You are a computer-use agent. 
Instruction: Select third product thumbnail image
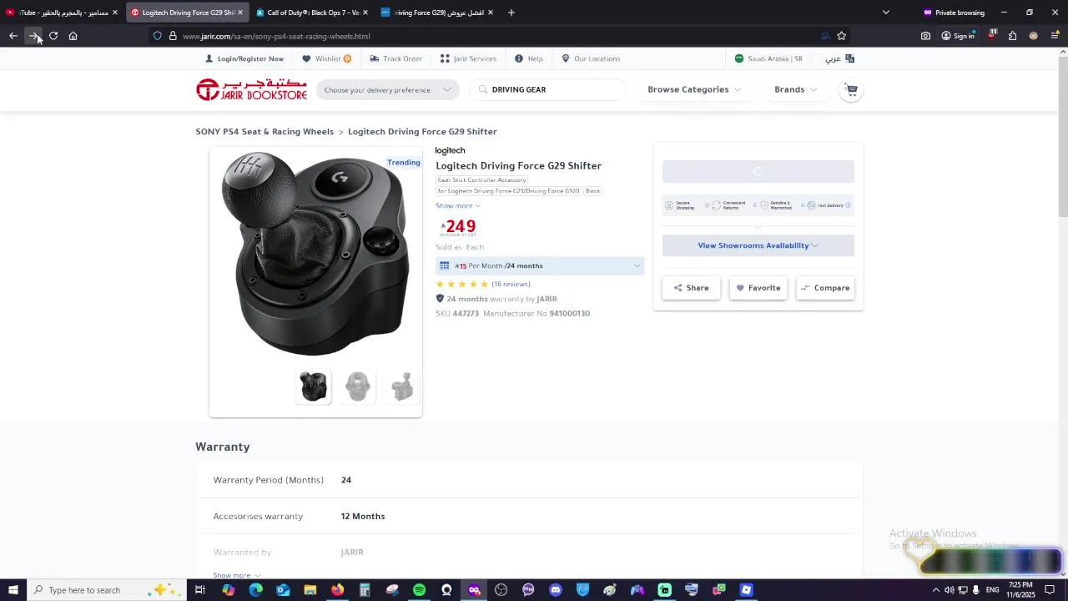click(x=402, y=386)
